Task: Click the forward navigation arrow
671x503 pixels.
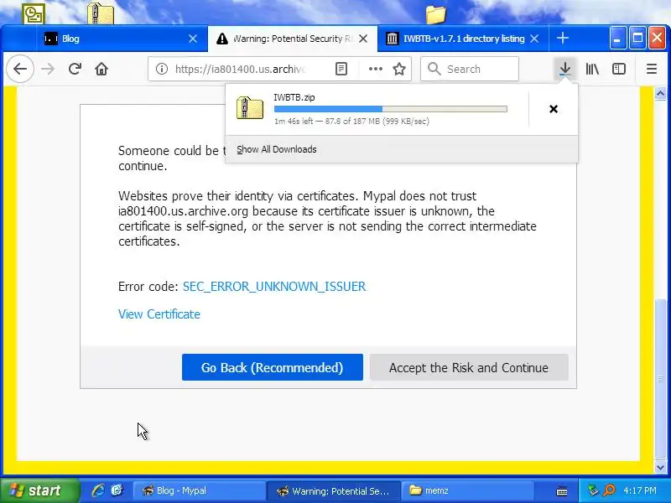Action: [48, 69]
